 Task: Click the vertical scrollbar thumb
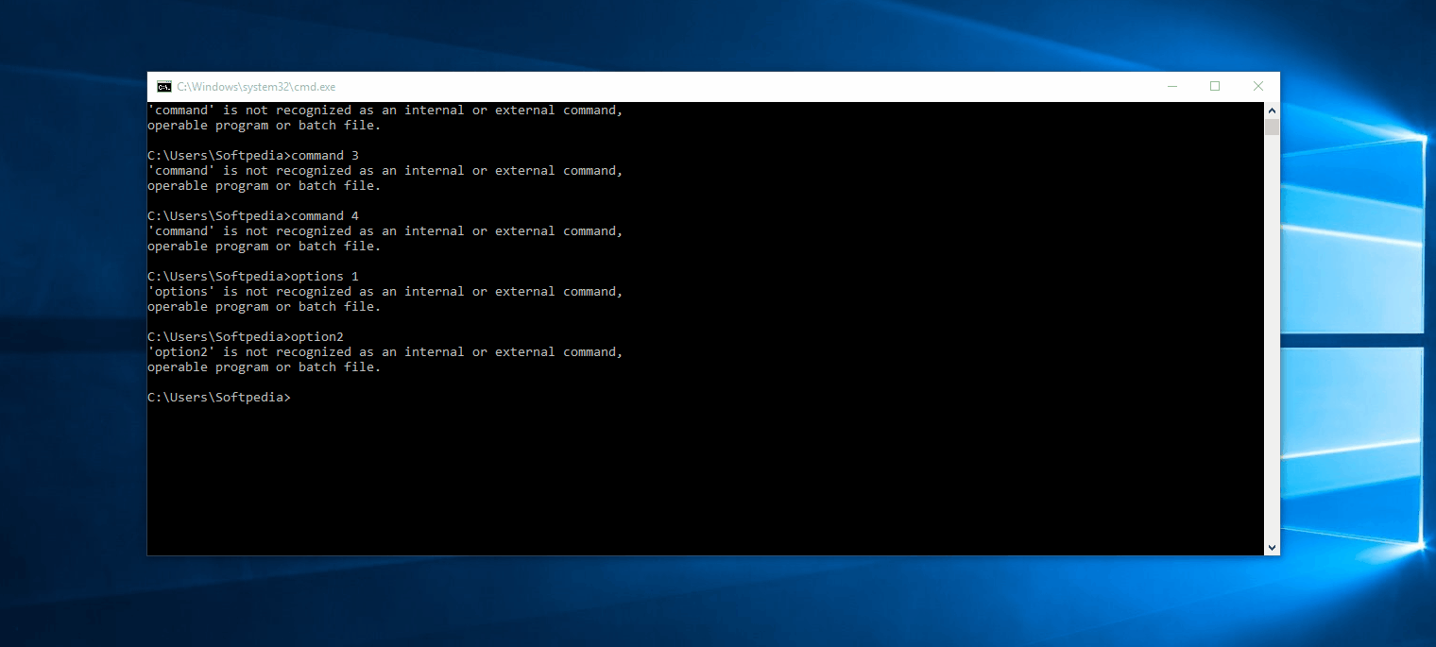[1272, 128]
